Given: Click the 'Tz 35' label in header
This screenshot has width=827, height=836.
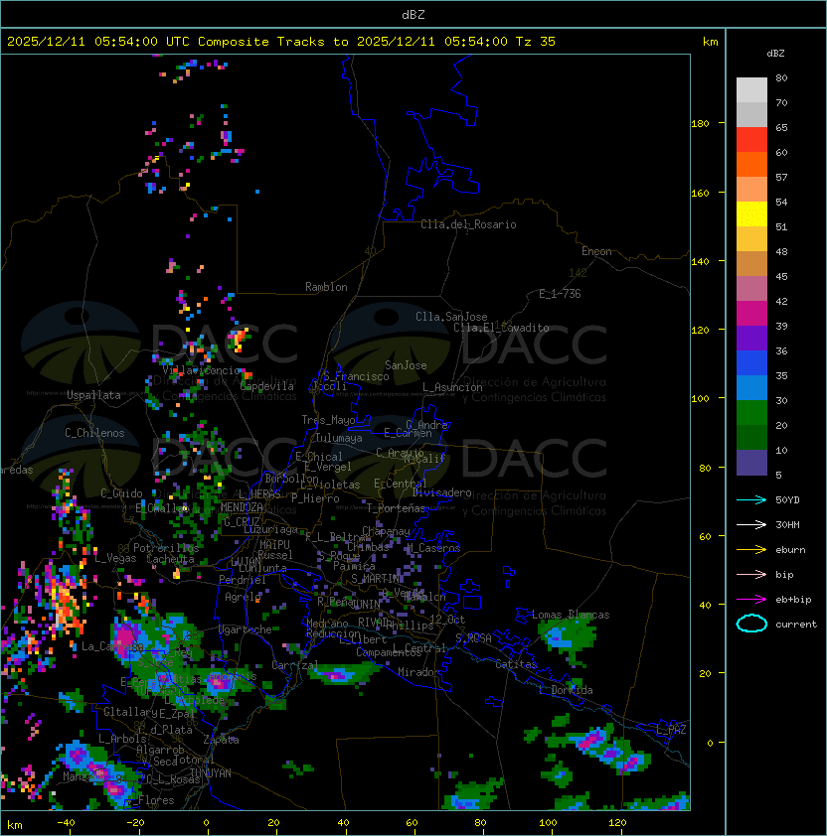Looking at the screenshot, I should [x=536, y=42].
